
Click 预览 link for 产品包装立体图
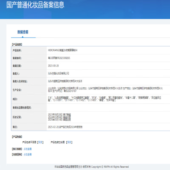pos(69,142)
